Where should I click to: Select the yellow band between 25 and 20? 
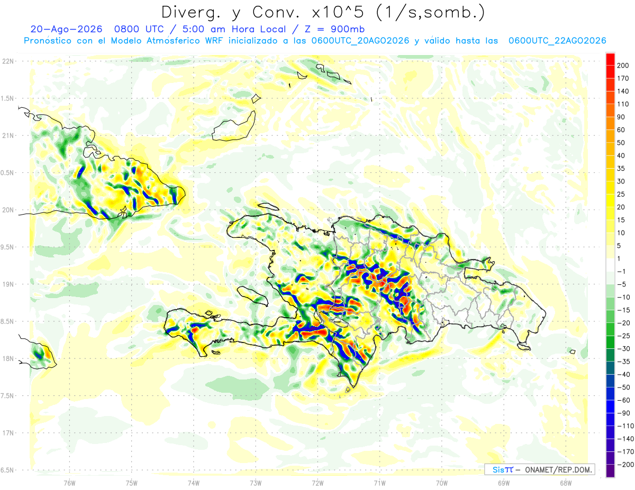coord(610,200)
